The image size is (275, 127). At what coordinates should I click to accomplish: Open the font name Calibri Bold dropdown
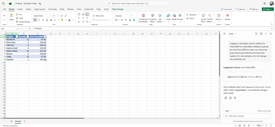(x=50, y=16)
